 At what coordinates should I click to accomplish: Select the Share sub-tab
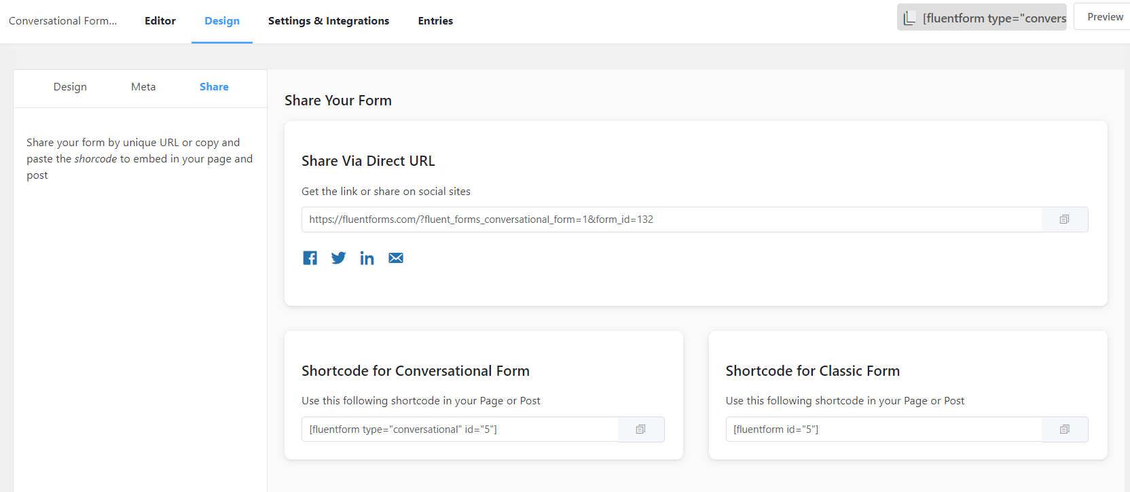214,87
